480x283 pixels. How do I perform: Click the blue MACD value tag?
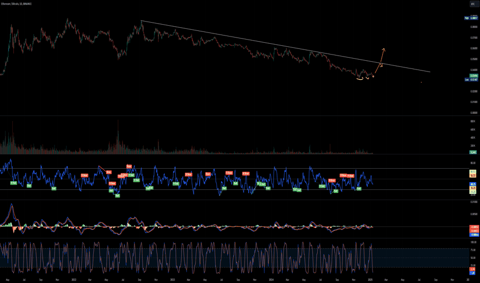click(474, 235)
